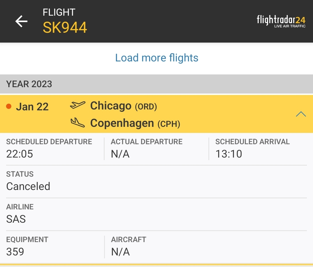Viewport: 313px width, 267px height.
Task: Click the landing plane icon beside Copenhagen
Action: coord(78,123)
